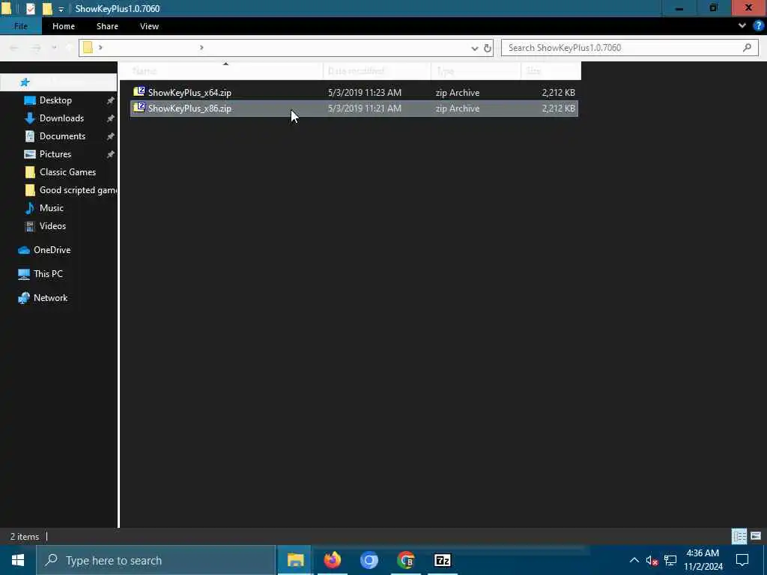Image resolution: width=767 pixels, height=575 pixels.
Task: Switch to the View ribbon tab
Action: [x=149, y=26]
